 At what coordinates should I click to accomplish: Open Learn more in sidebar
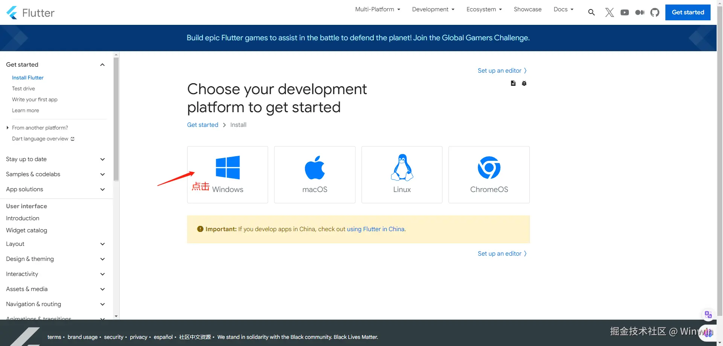pyautogui.click(x=26, y=110)
